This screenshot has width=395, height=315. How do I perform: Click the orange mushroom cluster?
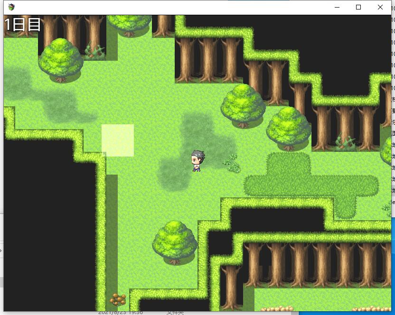click(118, 299)
